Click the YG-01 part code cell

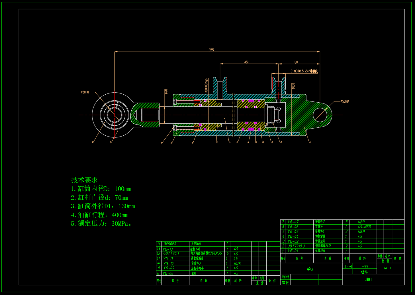coord(293,251)
